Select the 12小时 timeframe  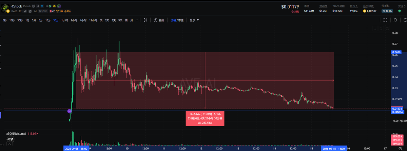point(93,20)
